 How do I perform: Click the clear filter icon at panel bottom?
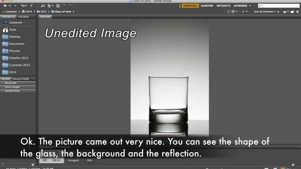pos(33,165)
